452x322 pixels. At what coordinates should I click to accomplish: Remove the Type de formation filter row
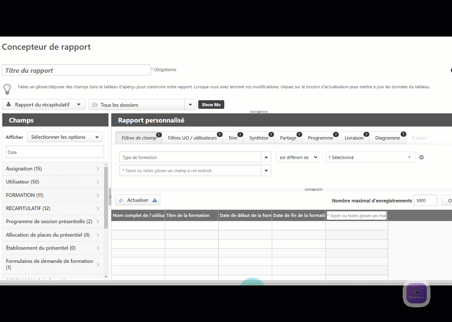421,157
